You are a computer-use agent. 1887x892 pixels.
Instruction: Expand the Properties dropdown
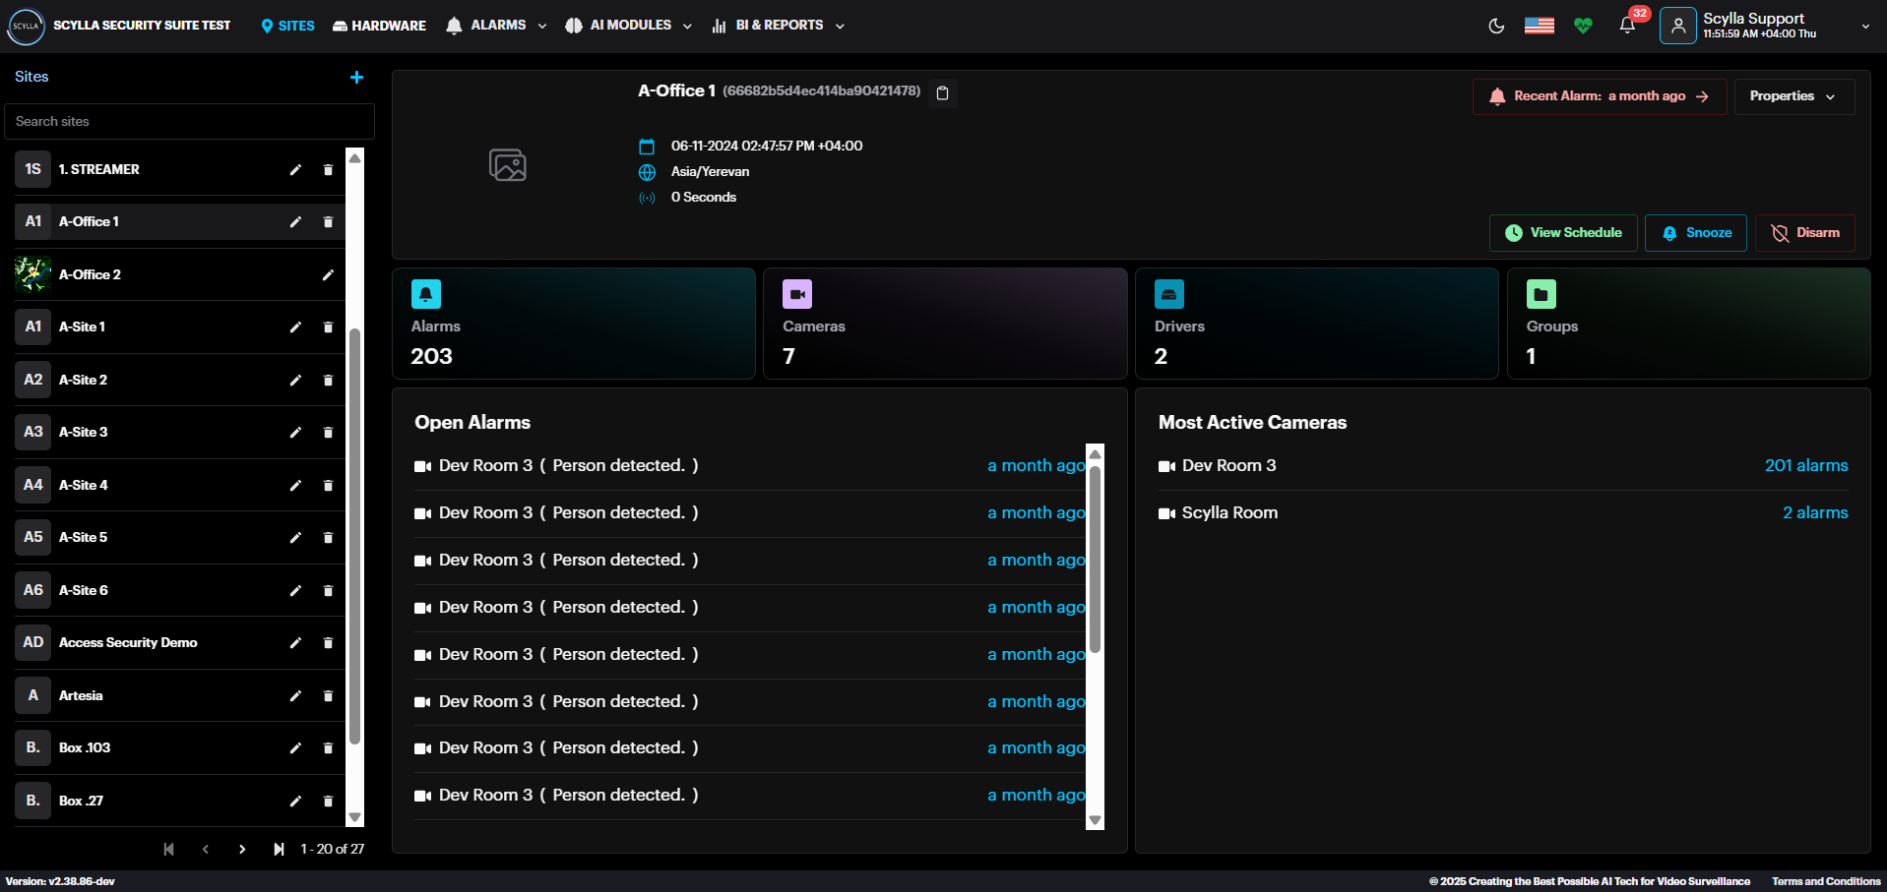(1793, 96)
